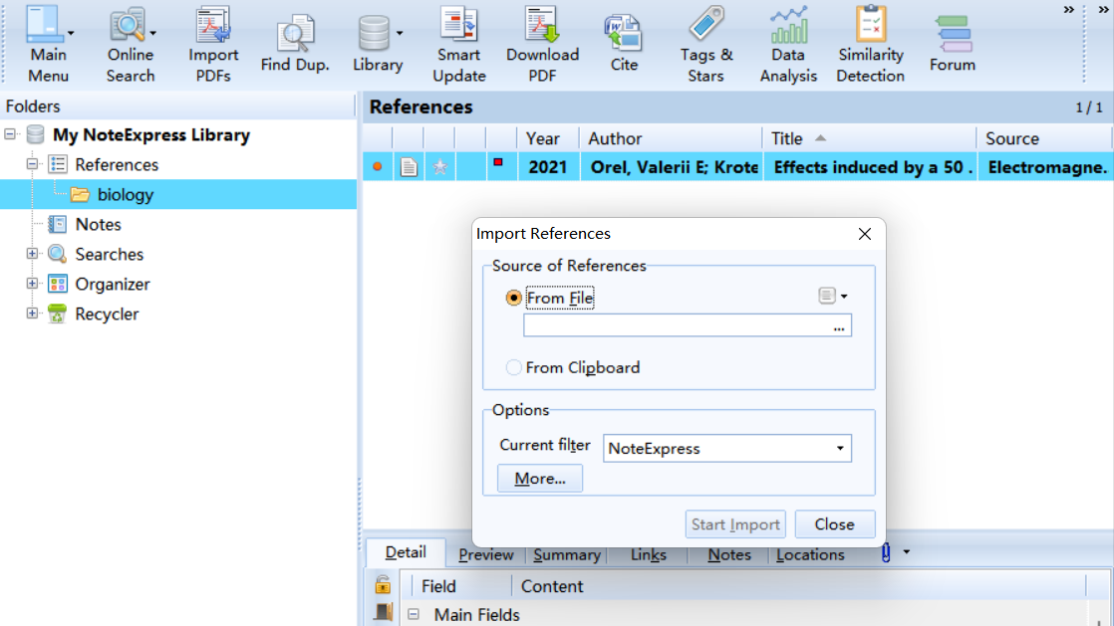Screen dimensions: 1114x626
Task: Expand the Searches tree node
Action: click(32, 254)
